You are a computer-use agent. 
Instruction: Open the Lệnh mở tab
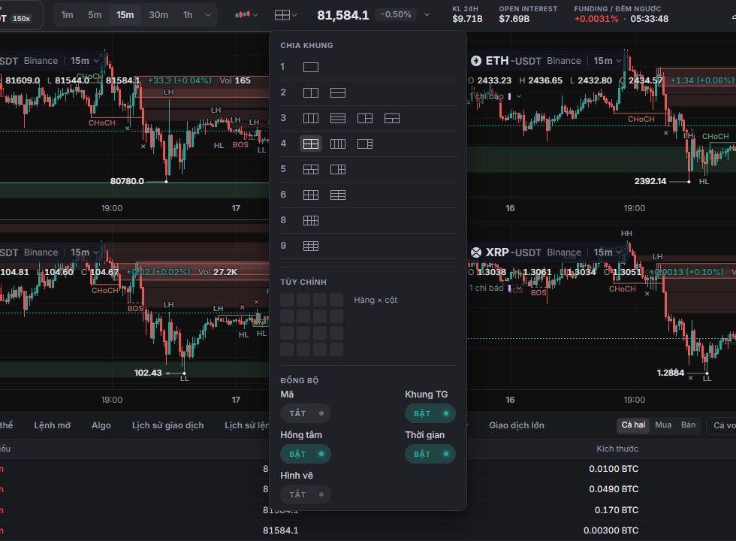point(52,425)
